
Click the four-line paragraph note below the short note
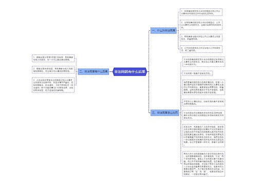click(204, 87)
